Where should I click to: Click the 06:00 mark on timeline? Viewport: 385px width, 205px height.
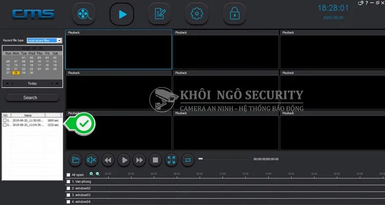point(177,174)
